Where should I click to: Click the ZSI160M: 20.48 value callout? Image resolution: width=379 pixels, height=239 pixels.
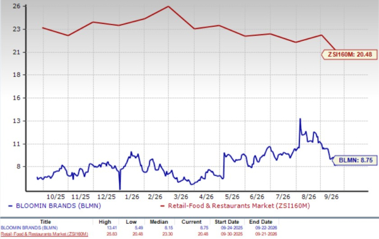pos(350,54)
